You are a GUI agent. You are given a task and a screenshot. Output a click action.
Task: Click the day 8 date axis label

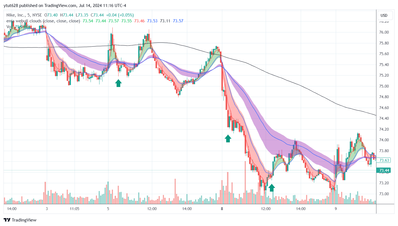pyautogui.click(x=222, y=209)
